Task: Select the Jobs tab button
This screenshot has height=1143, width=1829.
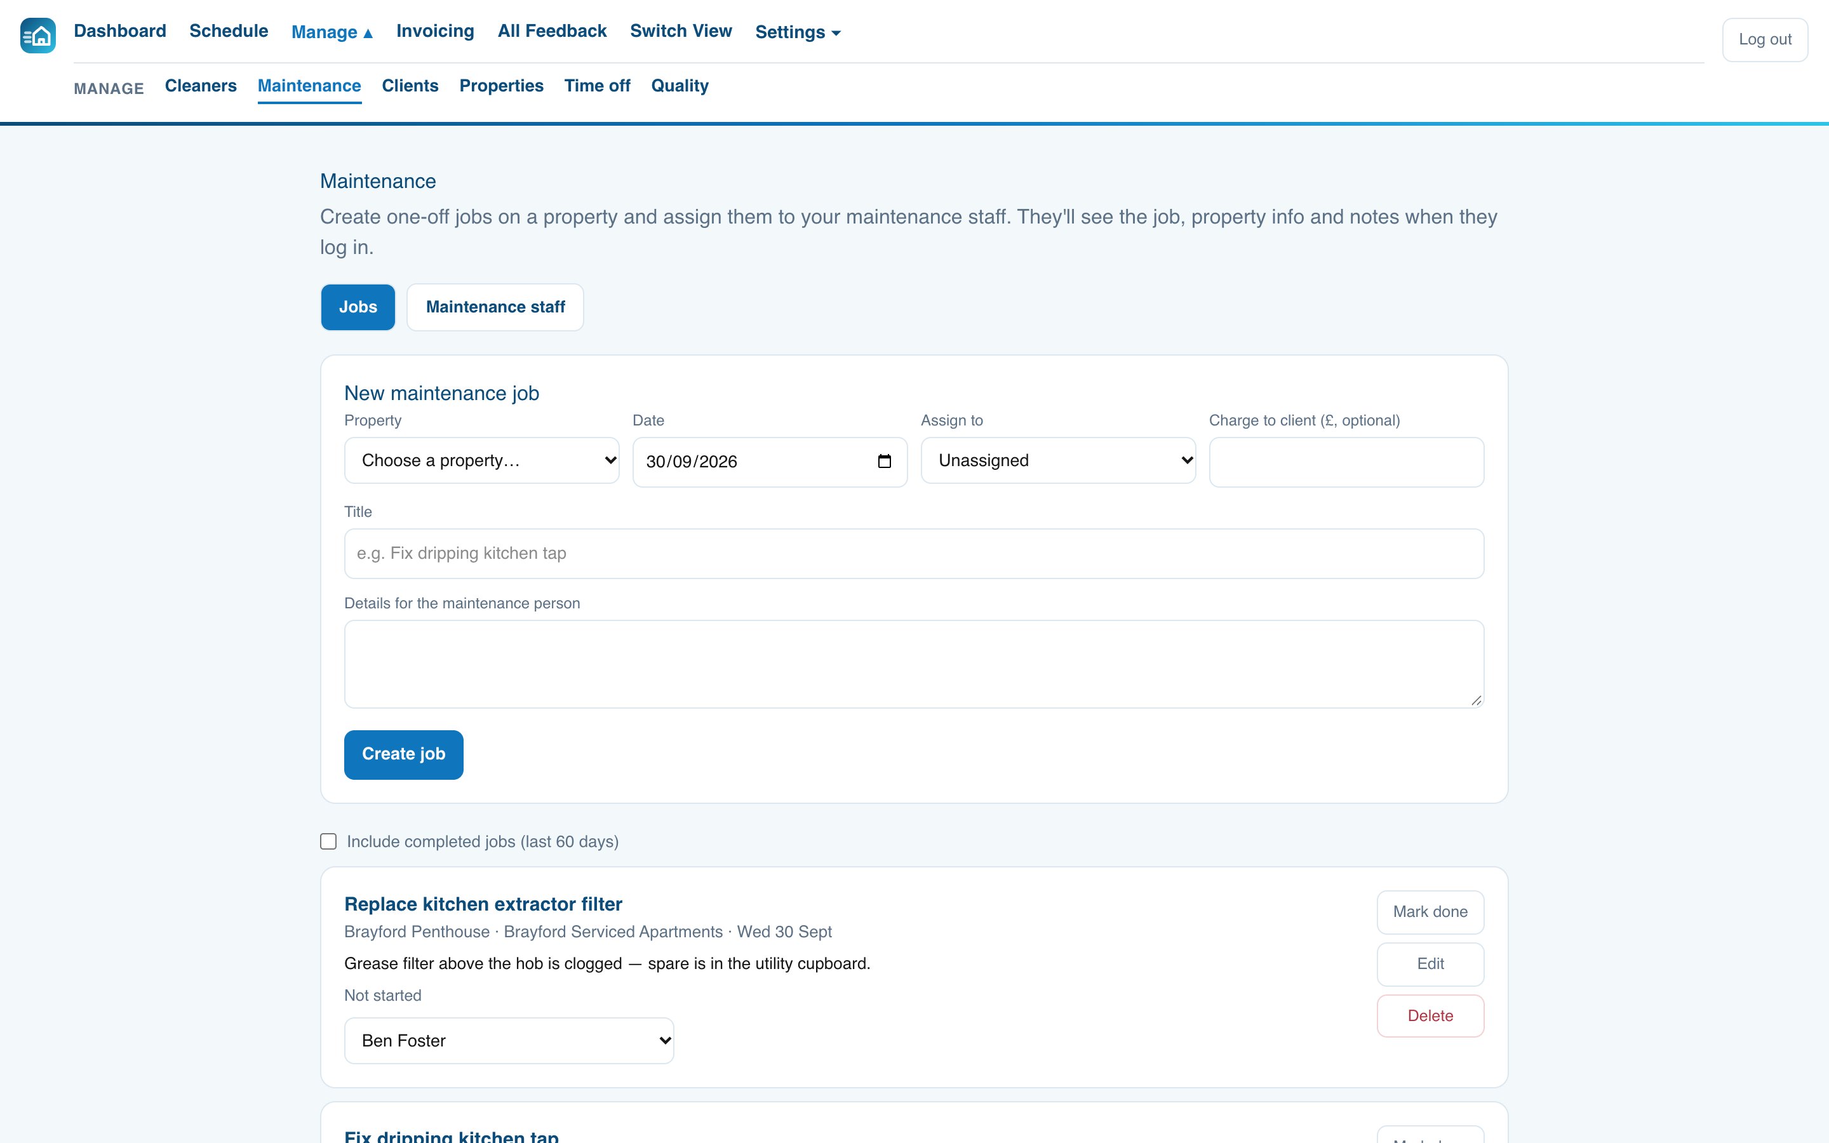Action: pyautogui.click(x=358, y=307)
